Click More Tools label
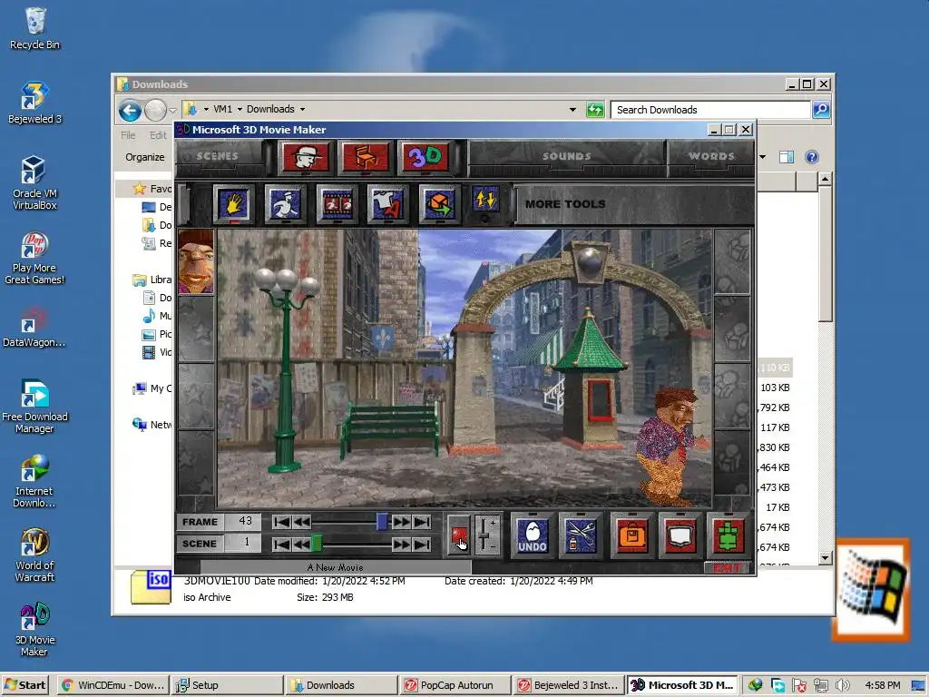Screen dimensions: 929x697 [x=565, y=204]
